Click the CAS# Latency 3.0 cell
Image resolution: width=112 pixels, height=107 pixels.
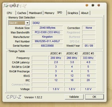[x=72, y=62]
